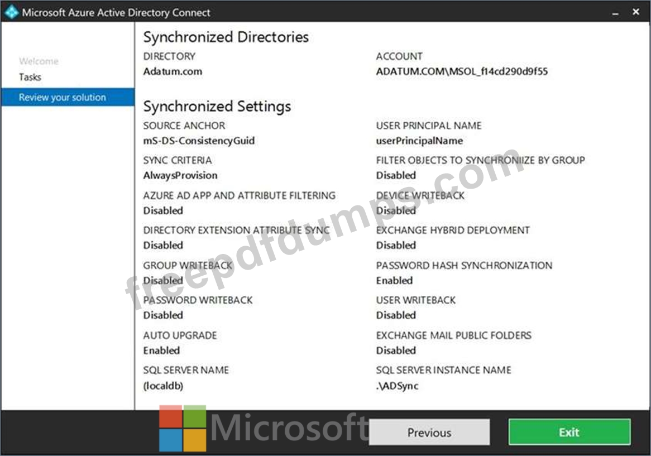The height and width of the screenshot is (456, 651).
Task: Select the AlwaysProvision value
Action: (x=180, y=175)
